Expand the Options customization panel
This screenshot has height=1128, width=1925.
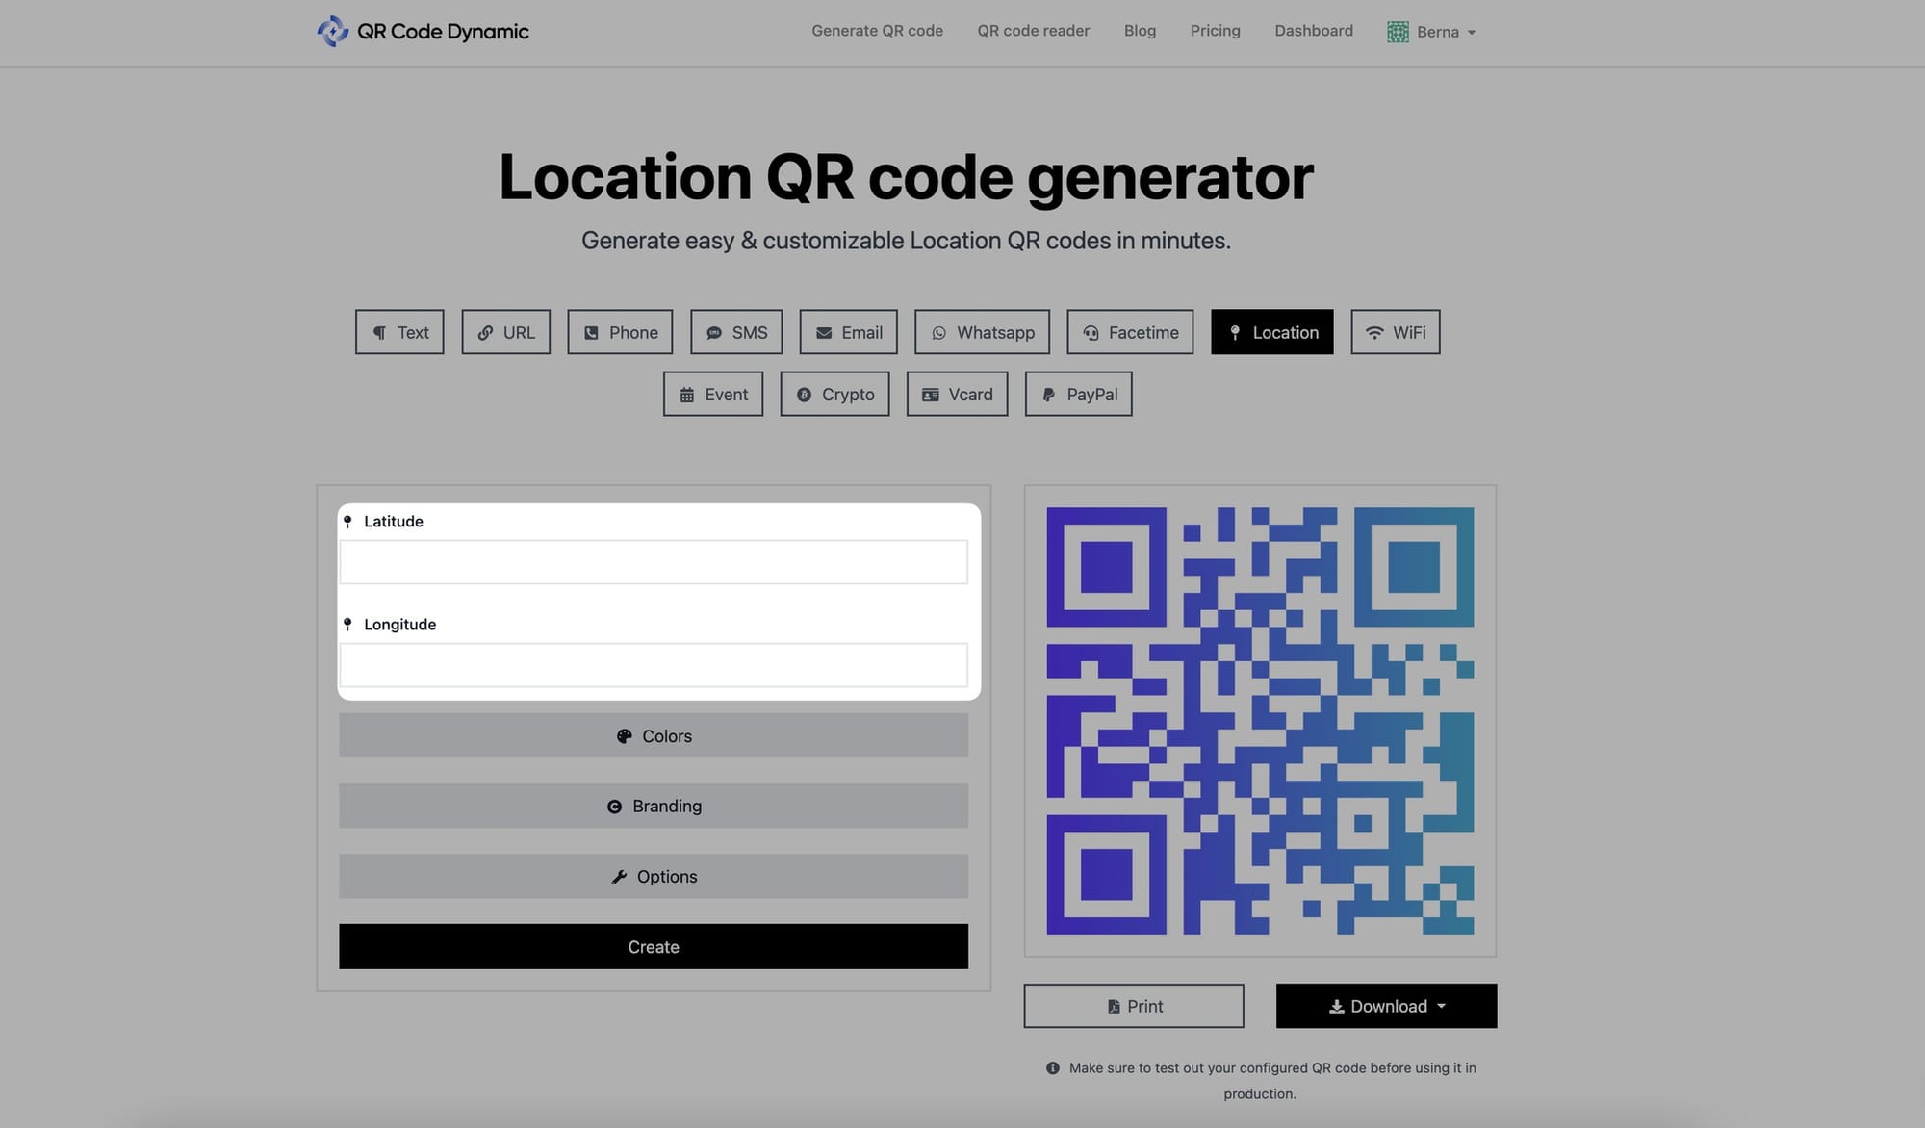click(x=653, y=876)
